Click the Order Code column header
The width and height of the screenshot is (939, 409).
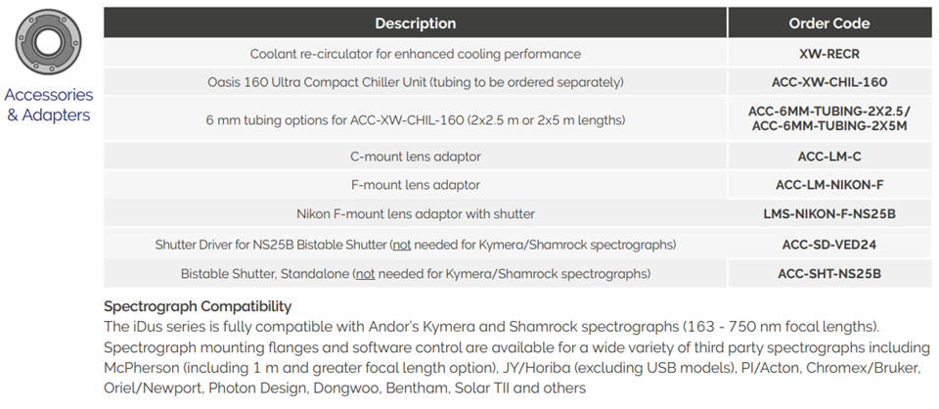(x=828, y=23)
